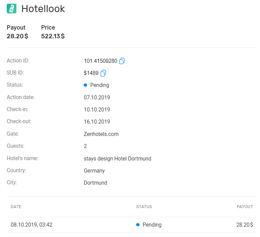The image size is (260, 237).
Task: Click the Check-out date 16.10.2019
Action: [97, 122]
